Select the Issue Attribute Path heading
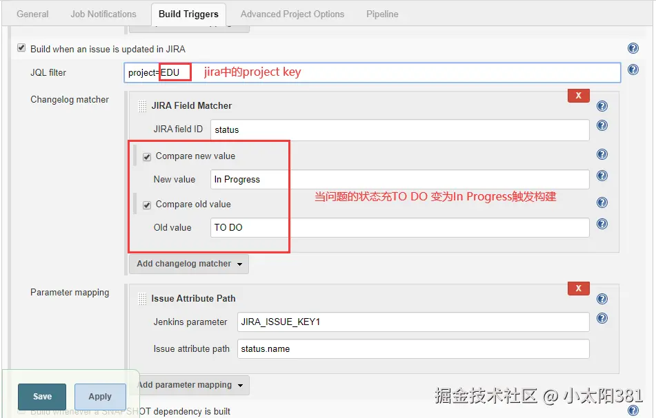Image resolution: width=656 pixels, height=418 pixels. click(x=193, y=299)
